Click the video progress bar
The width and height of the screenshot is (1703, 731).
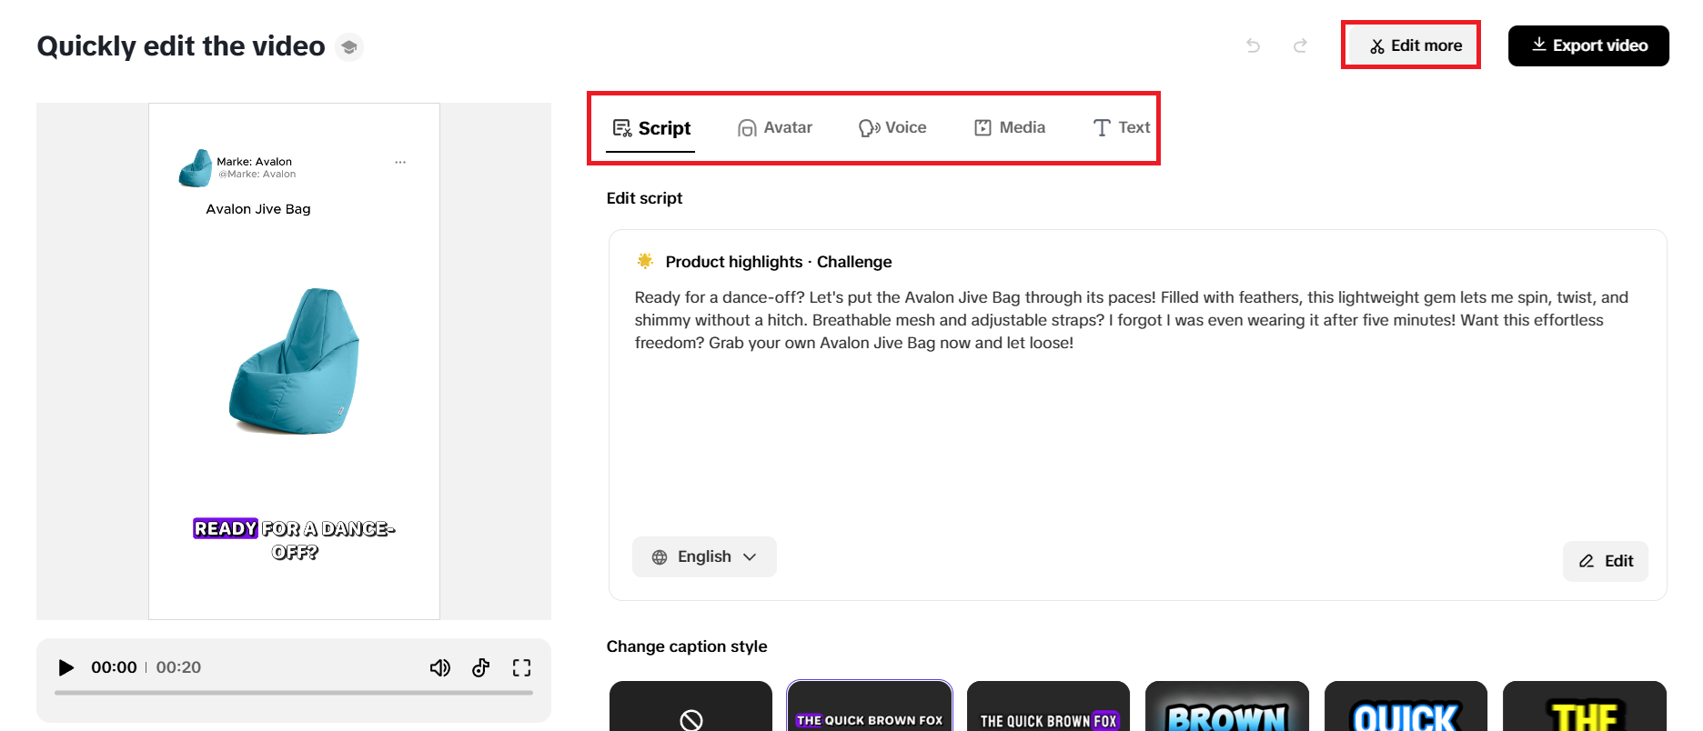coord(294,693)
